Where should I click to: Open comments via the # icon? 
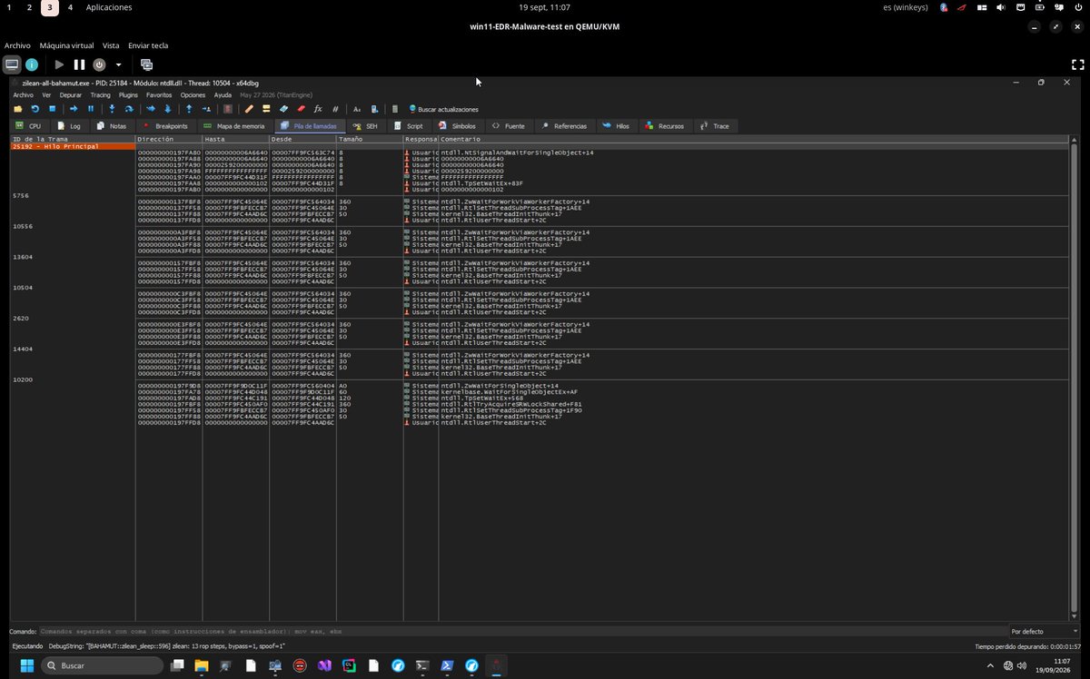coord(335,109)
